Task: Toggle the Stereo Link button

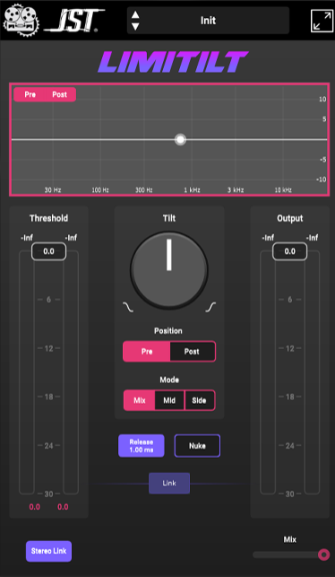Action: coord(49,551)
